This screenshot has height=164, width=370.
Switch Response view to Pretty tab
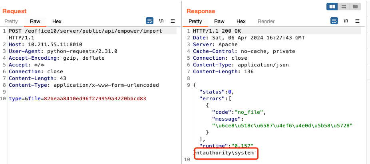coord(195,21)
